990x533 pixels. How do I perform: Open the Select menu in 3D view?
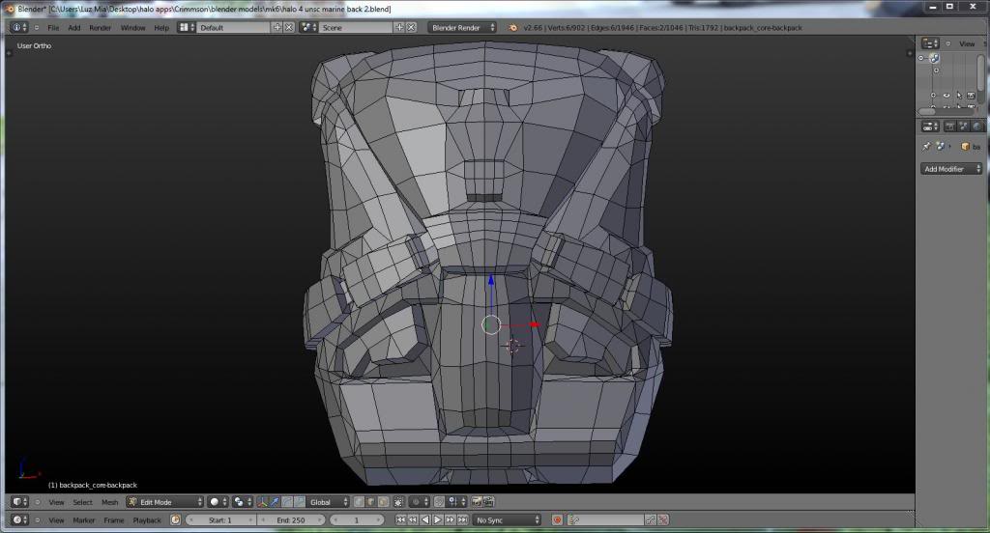(x=83, y=502)
